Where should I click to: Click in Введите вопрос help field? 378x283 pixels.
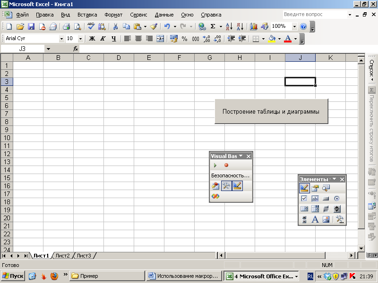tap(315, 15)
